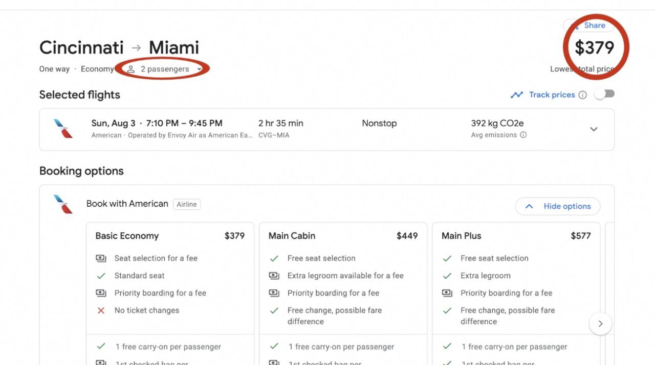655x365 pixels.
Task: Click the $379 lowest total price
Action: [594, 47]
